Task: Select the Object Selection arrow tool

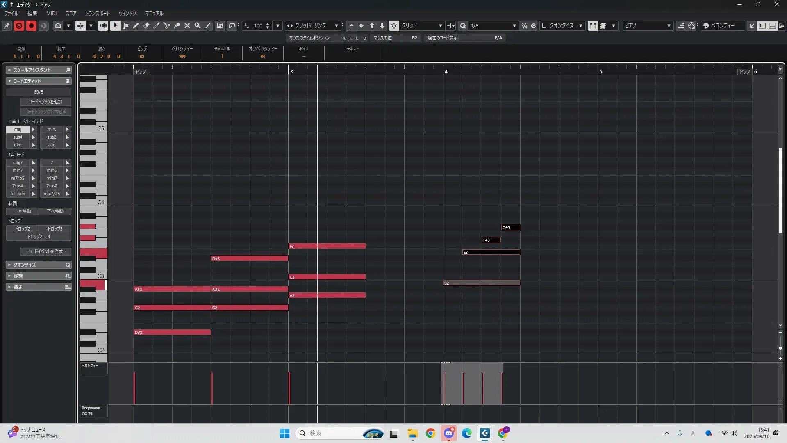Action: (x=115, y=25)
